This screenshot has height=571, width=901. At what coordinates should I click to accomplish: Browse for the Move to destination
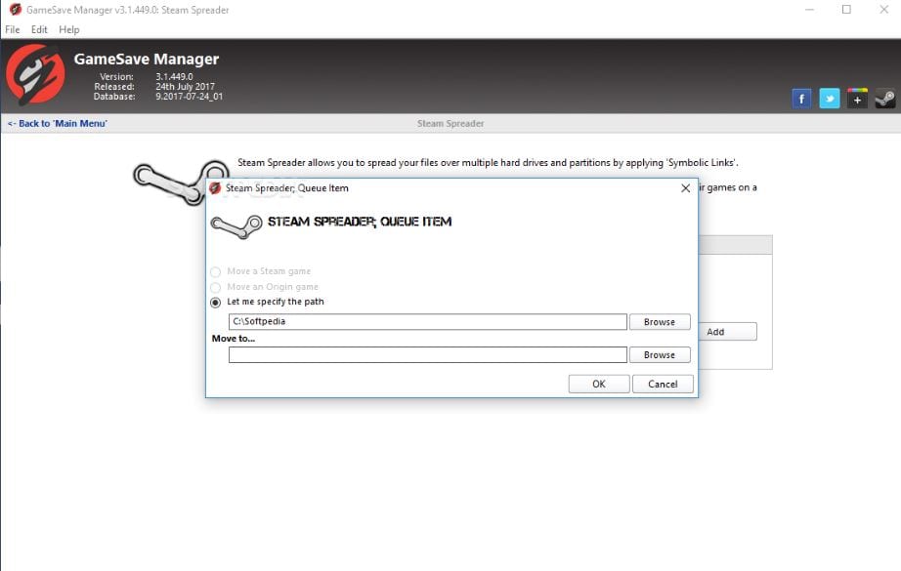click(x=660, y=354)
